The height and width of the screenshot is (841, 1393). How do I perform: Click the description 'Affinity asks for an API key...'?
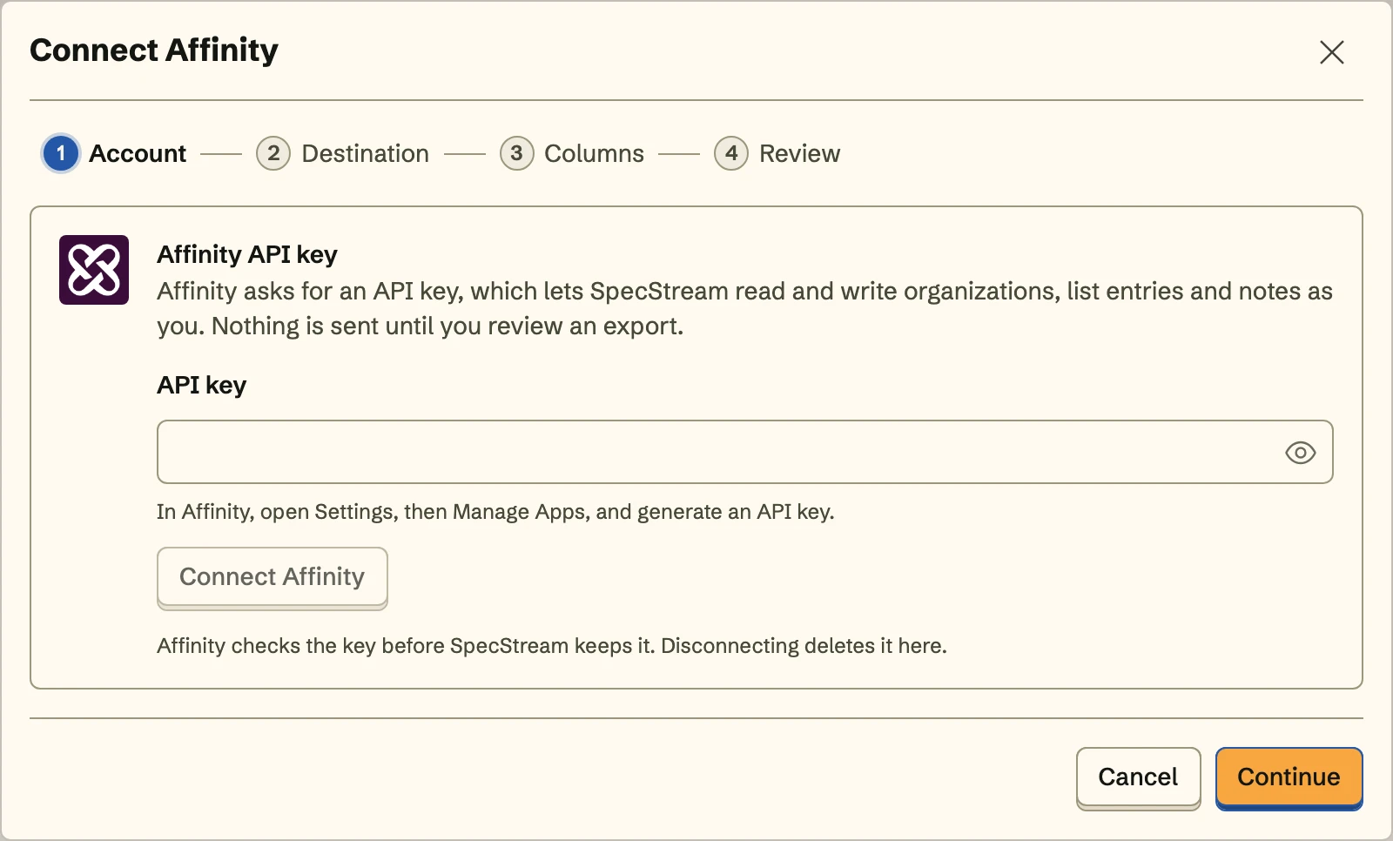(744, 308)
